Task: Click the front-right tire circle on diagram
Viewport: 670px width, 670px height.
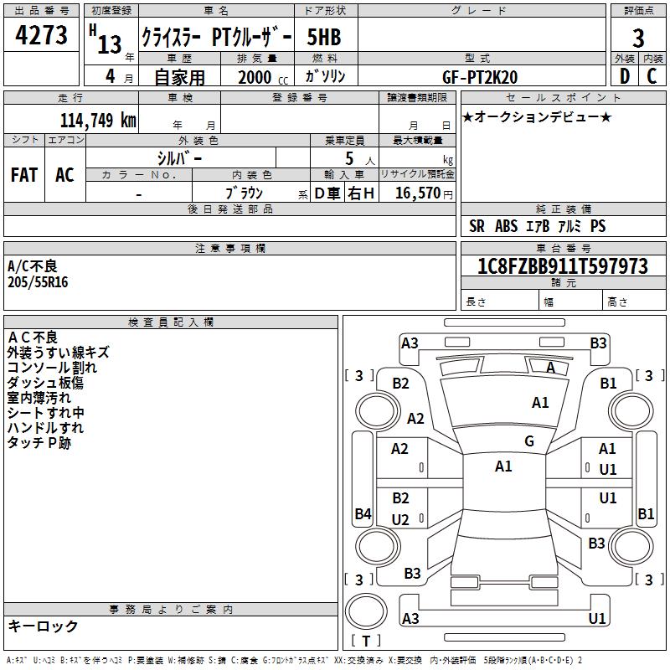Action: pyautogui.click(x=626, y=410)
